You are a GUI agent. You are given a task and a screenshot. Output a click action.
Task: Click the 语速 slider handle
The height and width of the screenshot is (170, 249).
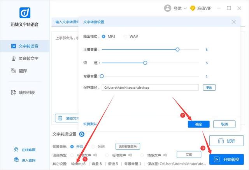click(x=145, y=63)
